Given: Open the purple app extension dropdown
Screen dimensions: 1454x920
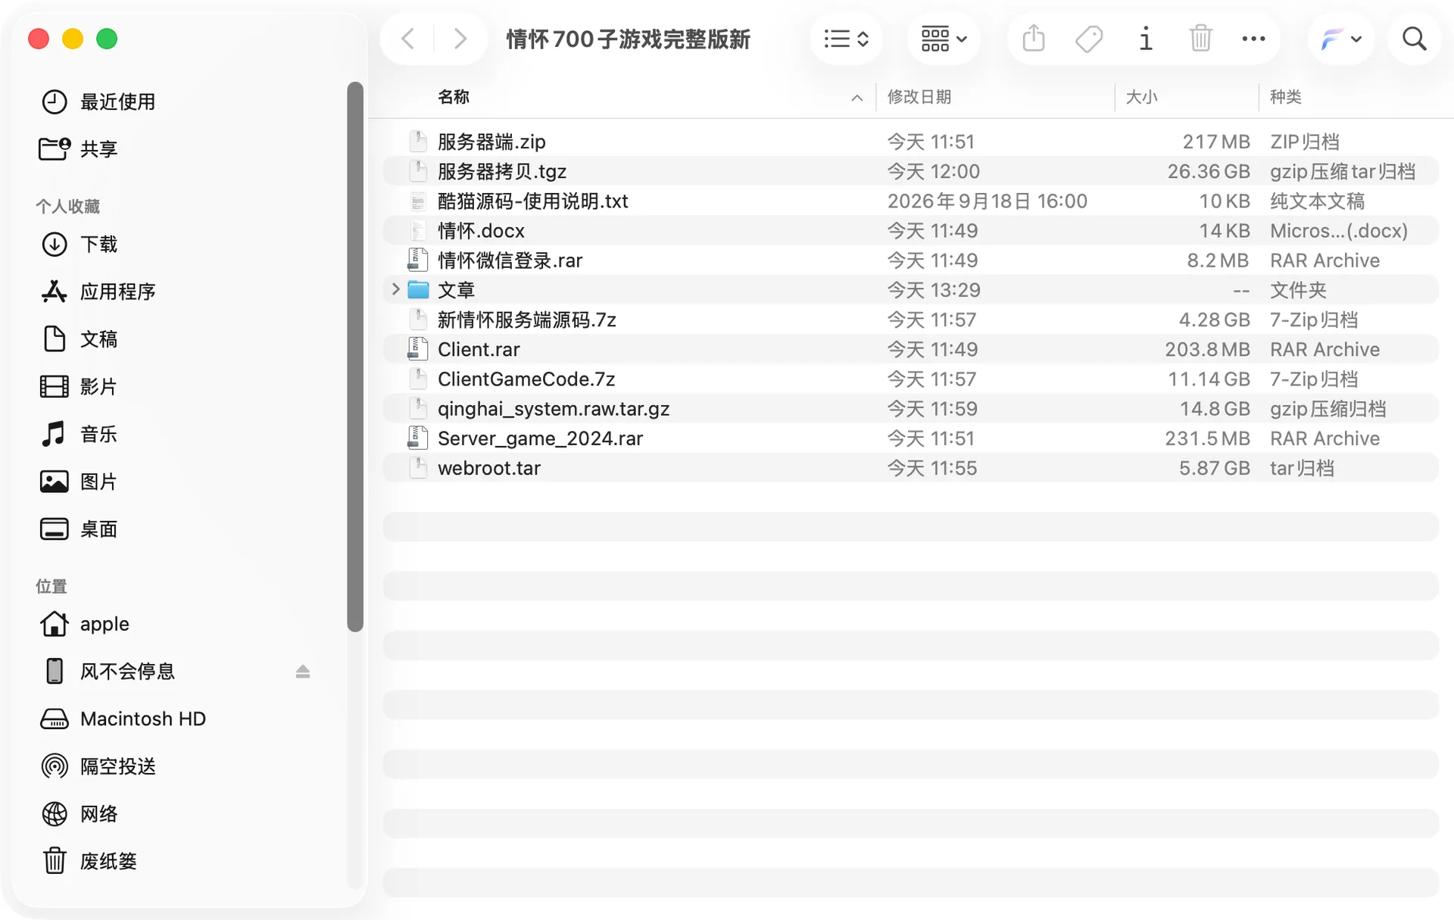Looking at the screenshot, I should tap(1340, 39).
